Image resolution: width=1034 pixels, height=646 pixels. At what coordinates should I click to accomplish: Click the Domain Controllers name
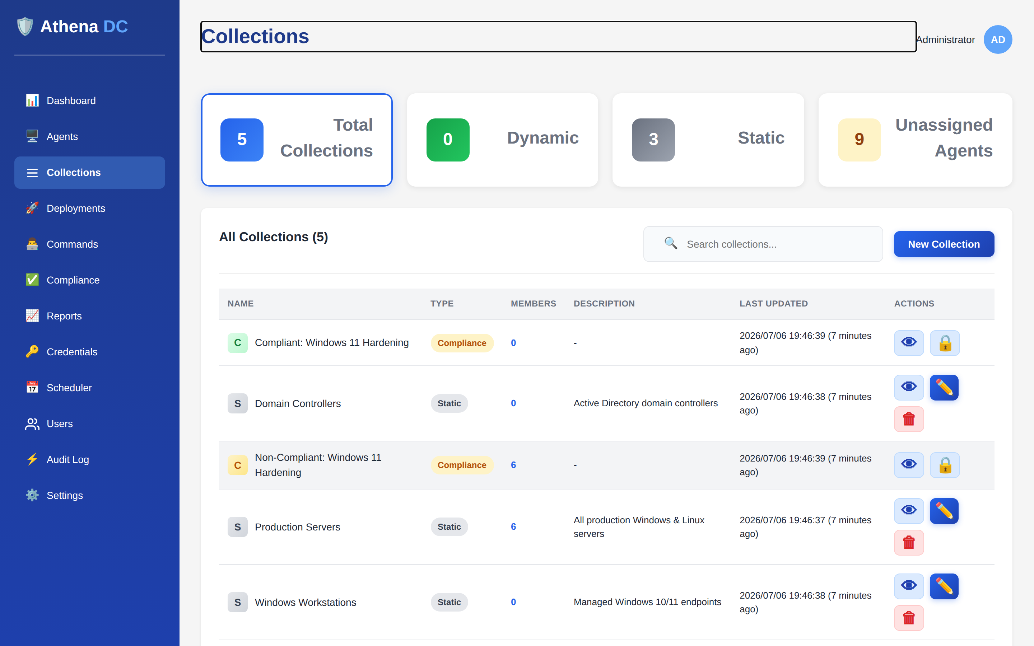click(x=298, y=403)
